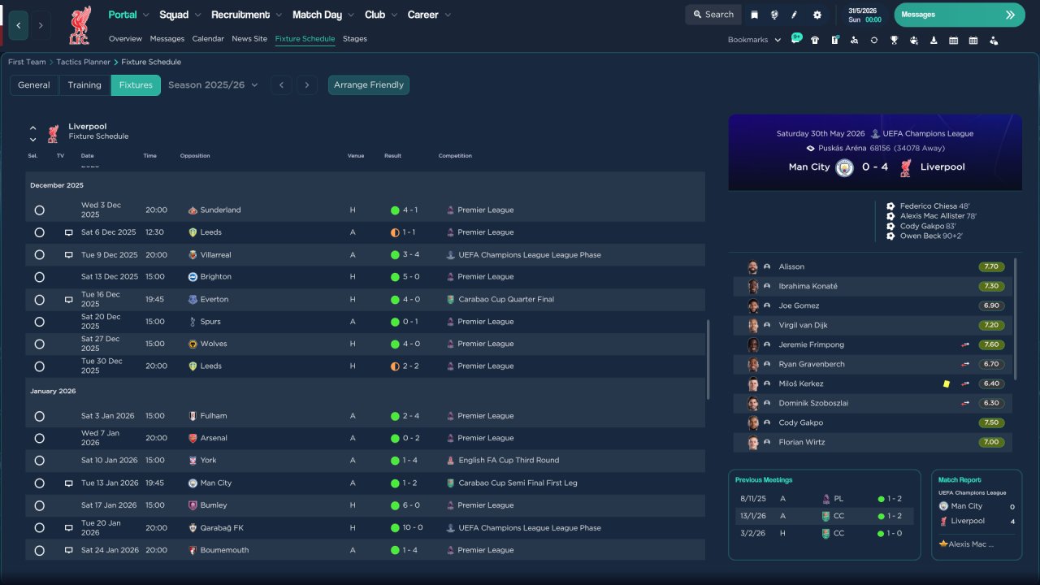Select the Sunderland fixture radio button

tap(39, 210)
